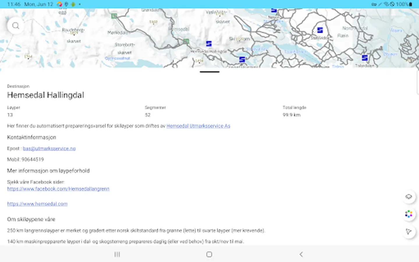The width and height of the screenshot is (419, 262).
Task: Tap the location pin icon in status bar
Action: point(66,4)
